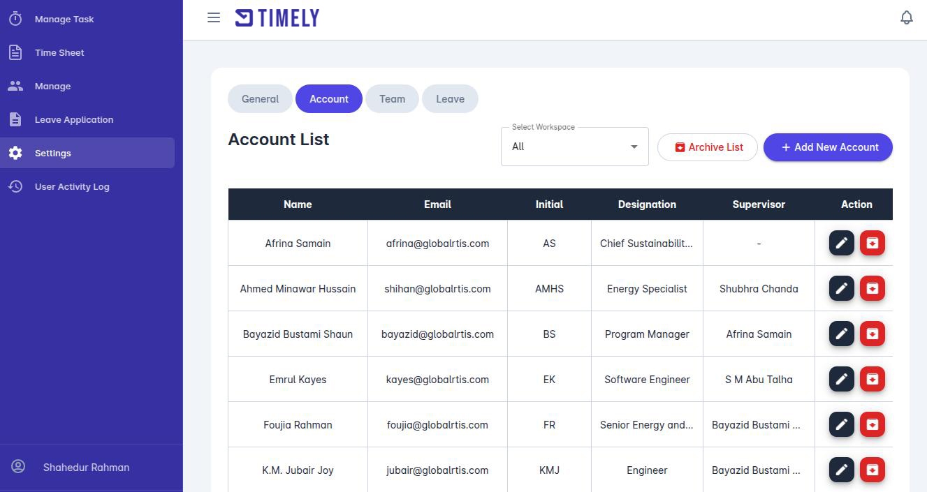Click edit pencil for Afrina Samain
927x492 pixels.
point(841,243)
